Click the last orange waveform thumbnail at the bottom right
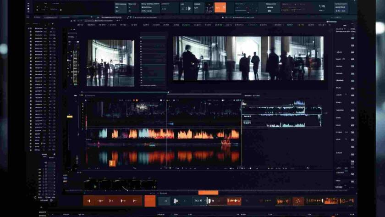 pos(346,201)
